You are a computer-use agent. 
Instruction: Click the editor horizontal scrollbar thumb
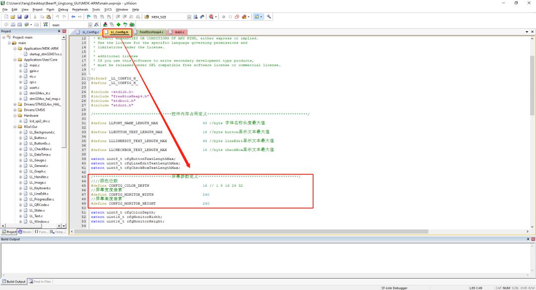pyautogui.click(x=251, y=231)
